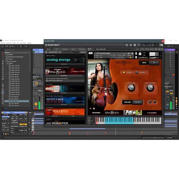179x179 pixels.
Task: Open Opciones menu in Ableton Live window
Action: point(23,43)
